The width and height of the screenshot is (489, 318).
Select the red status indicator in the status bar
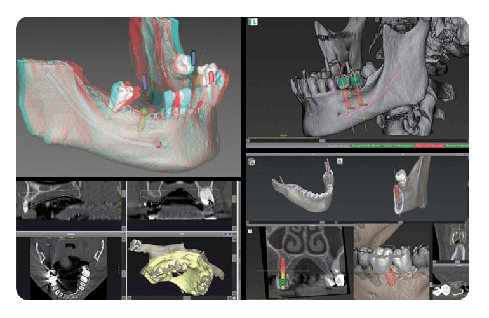(x=430, y=146)
